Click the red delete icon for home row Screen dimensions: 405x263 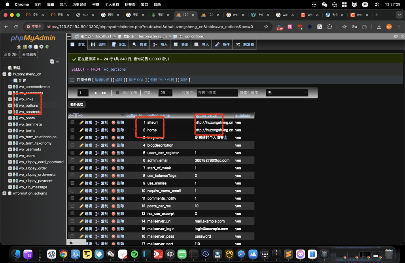click(x=114, y=130)
